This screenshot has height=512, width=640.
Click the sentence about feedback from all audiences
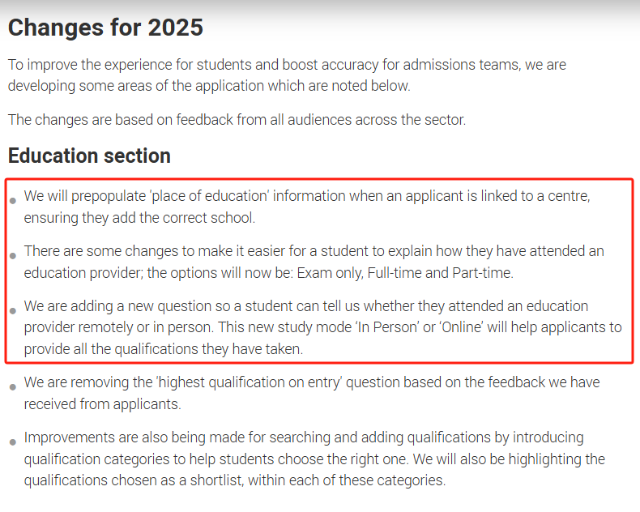pyautogui.click(x=237, y=120)
